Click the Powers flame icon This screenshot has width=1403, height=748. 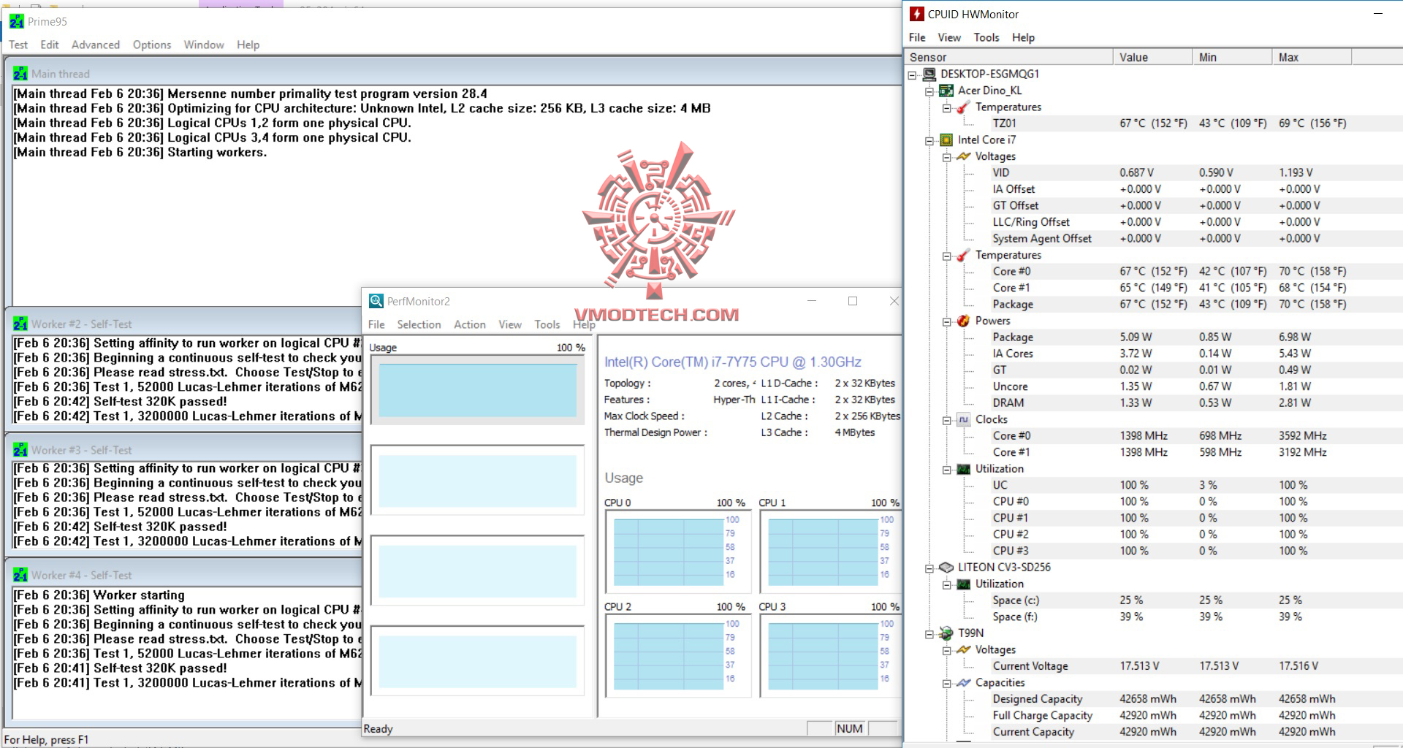pyautogui.click(x=964, y=321)
